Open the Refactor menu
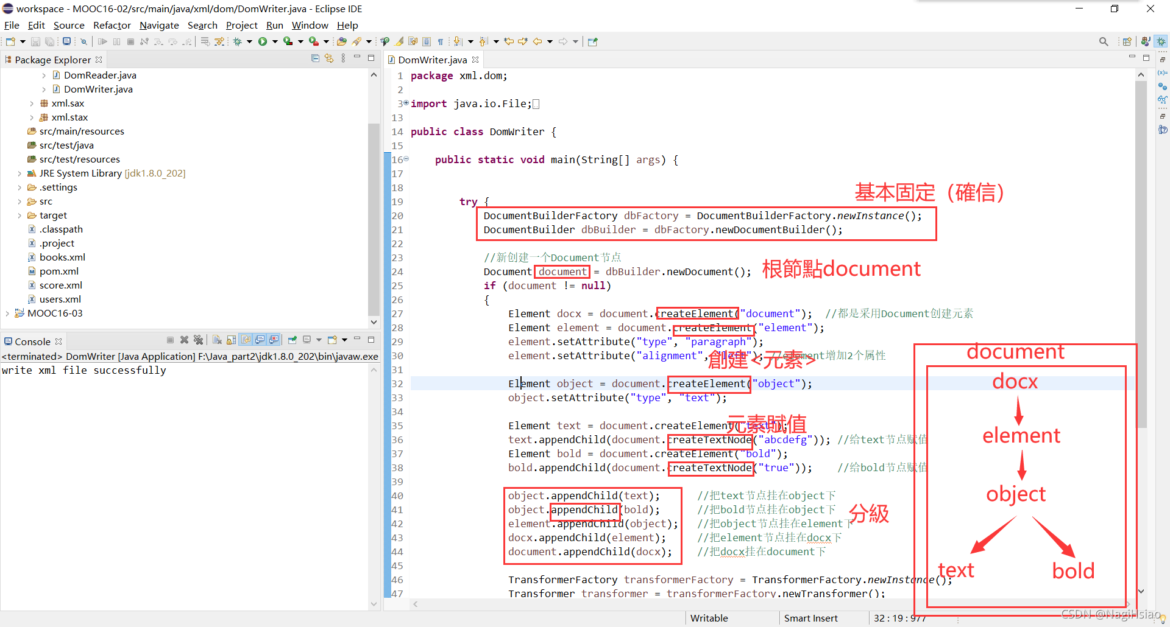 coord(112,25)
